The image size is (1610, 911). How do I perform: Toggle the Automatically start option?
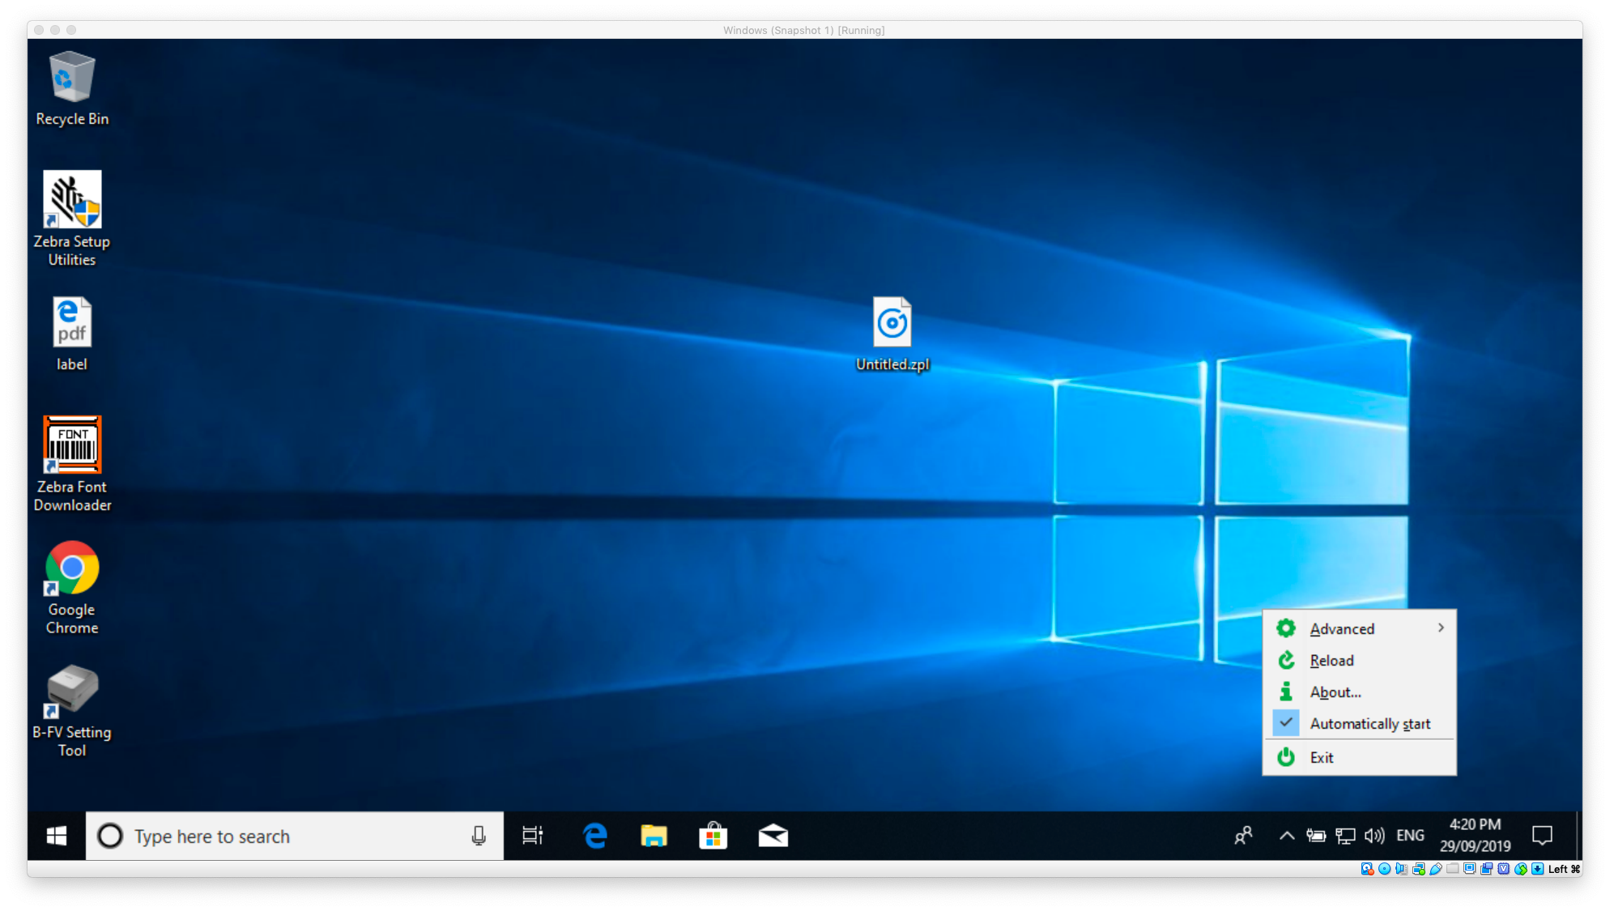pos(1369,724)
